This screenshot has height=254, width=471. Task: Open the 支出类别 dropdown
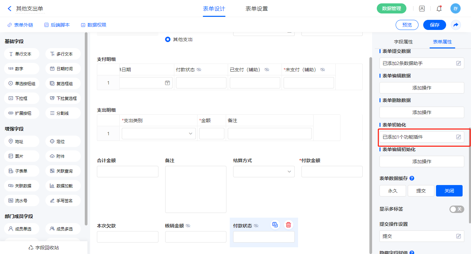tap(158, 134)
